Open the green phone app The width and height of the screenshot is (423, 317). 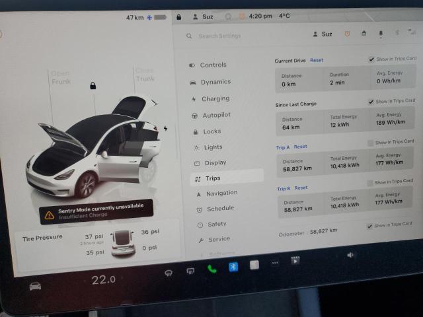click(211, 269)
